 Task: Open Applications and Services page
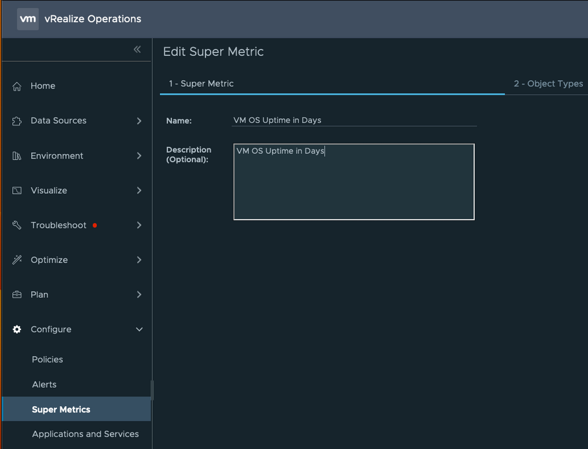[85, 434]
